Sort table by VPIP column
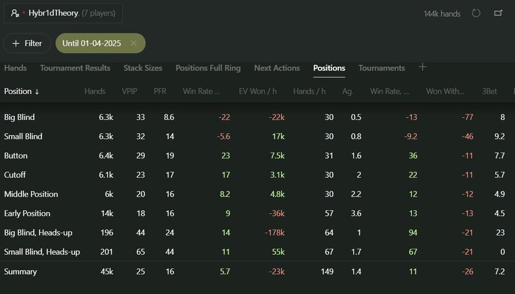 pos(129,91)
